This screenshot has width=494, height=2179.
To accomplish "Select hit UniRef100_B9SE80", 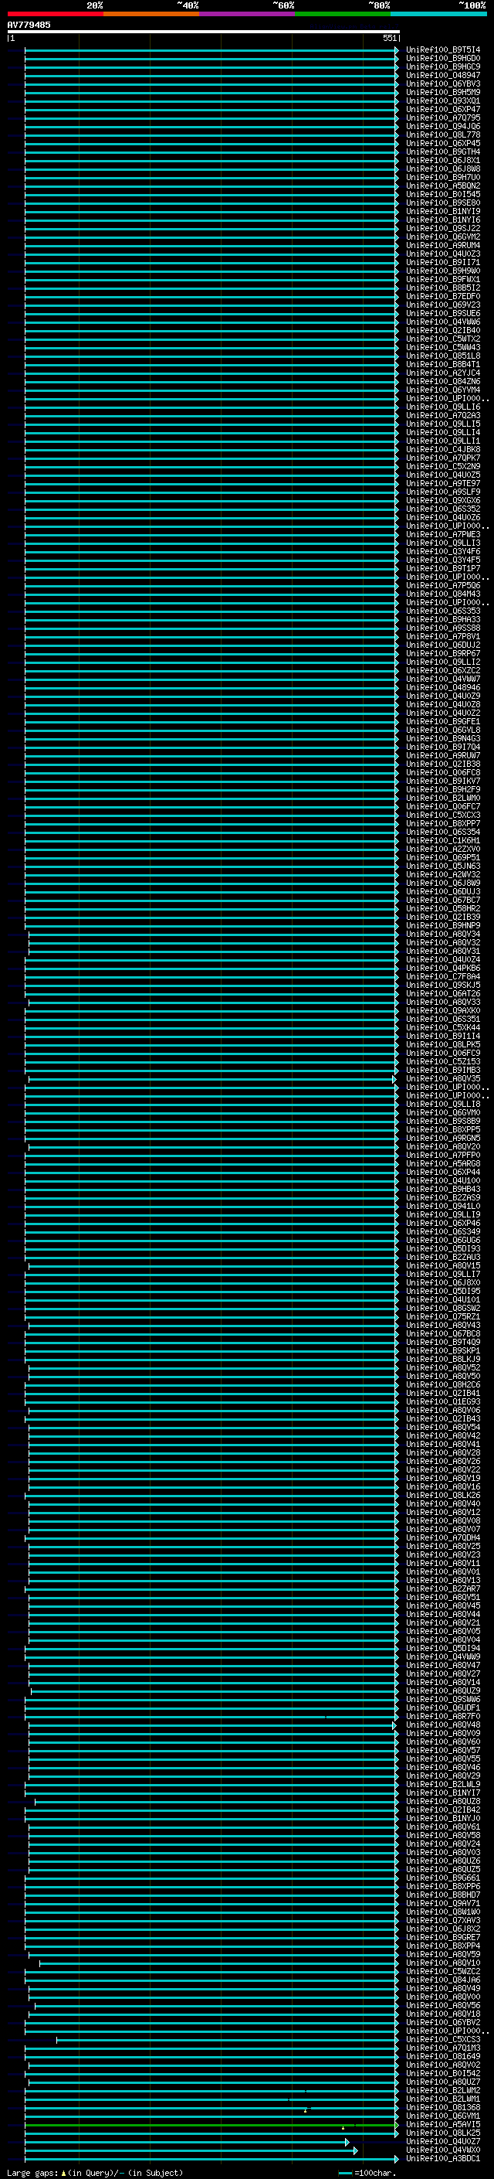I will [x=442, y=203].
